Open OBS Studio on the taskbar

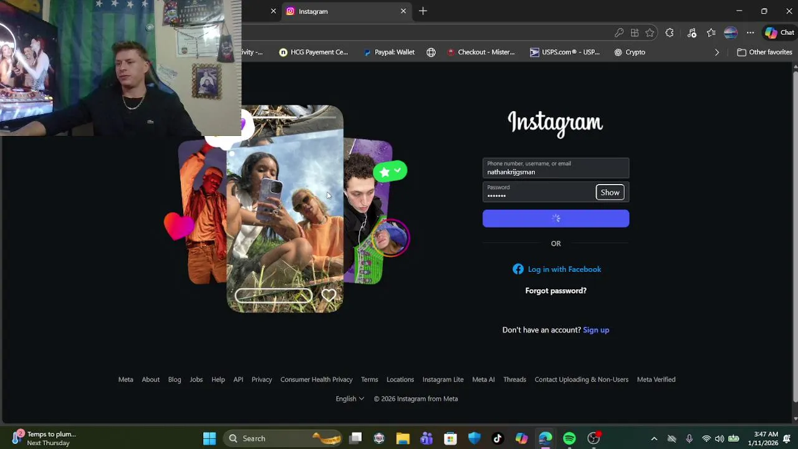click(x=594, y=438)
